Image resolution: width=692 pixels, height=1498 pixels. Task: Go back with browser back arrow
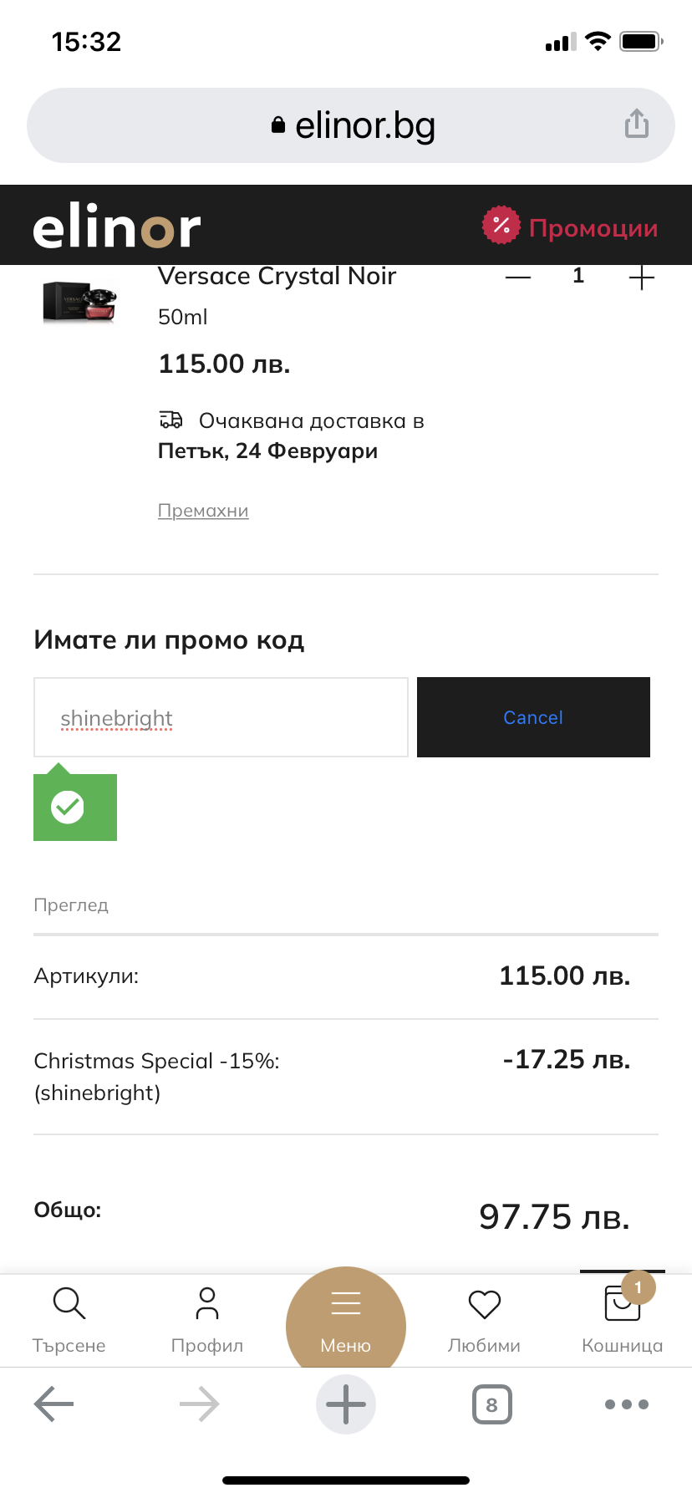coord(54,1404)
